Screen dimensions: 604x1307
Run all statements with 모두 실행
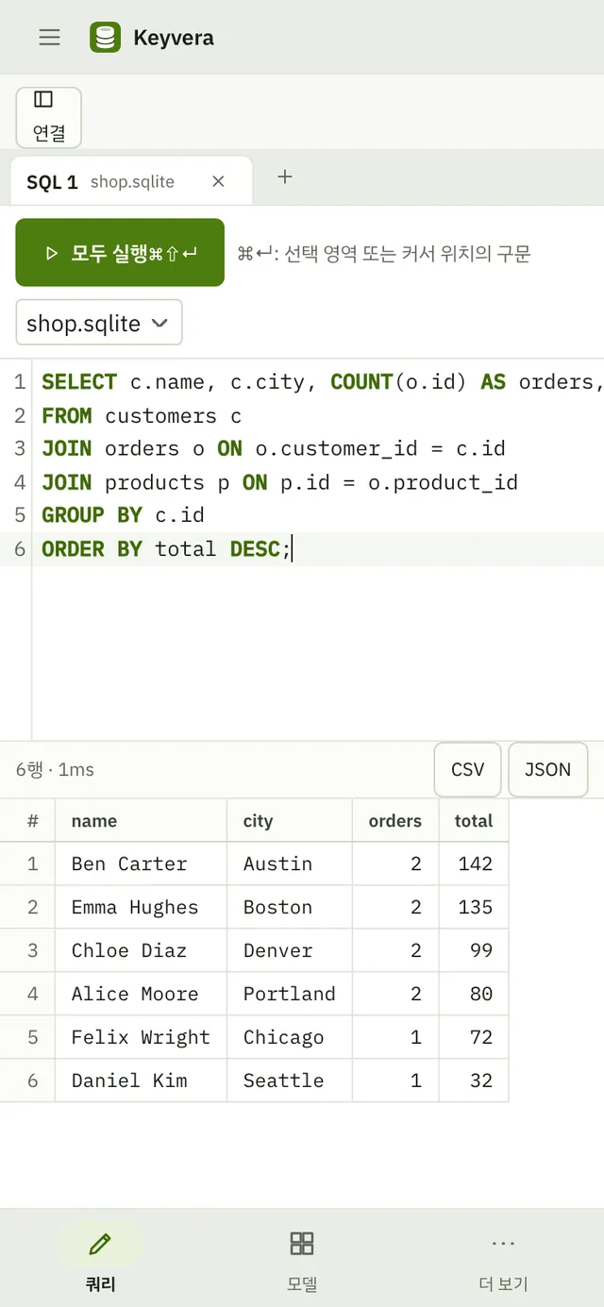click(120, 252)
